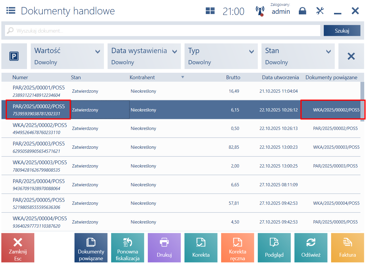Open the Stan filter dropdown
The height and width of the screenshot is (264, 366).
click(x=298, y=56)
